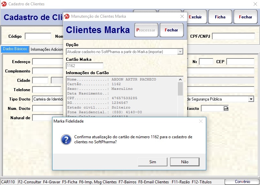
Task: Close the Manutenção de Clientes Marka window
Action: tap(182, 16)
